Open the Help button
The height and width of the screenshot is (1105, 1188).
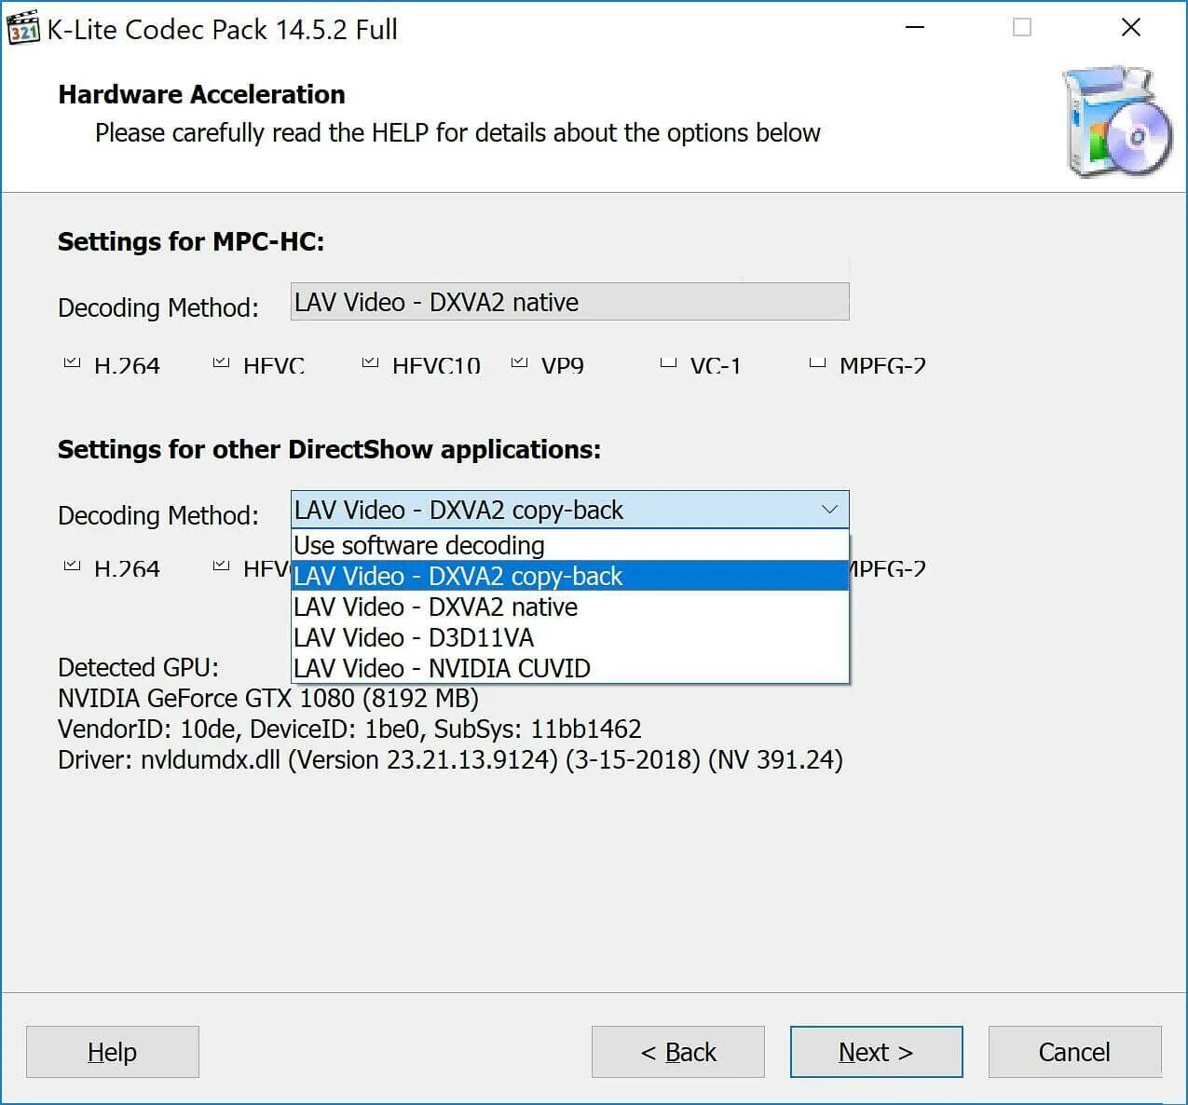click(x=113, y=1052)
